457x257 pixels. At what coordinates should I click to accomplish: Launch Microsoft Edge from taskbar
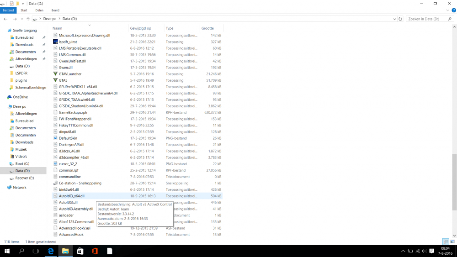pos(51,251)
